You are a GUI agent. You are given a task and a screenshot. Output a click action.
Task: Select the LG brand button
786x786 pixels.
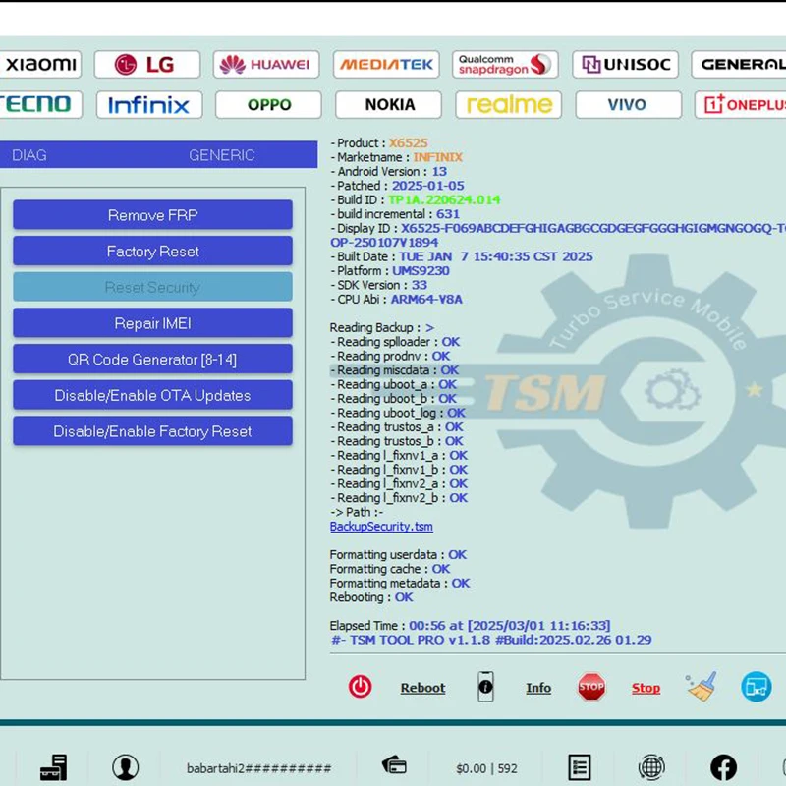click(x=146, y=64)
